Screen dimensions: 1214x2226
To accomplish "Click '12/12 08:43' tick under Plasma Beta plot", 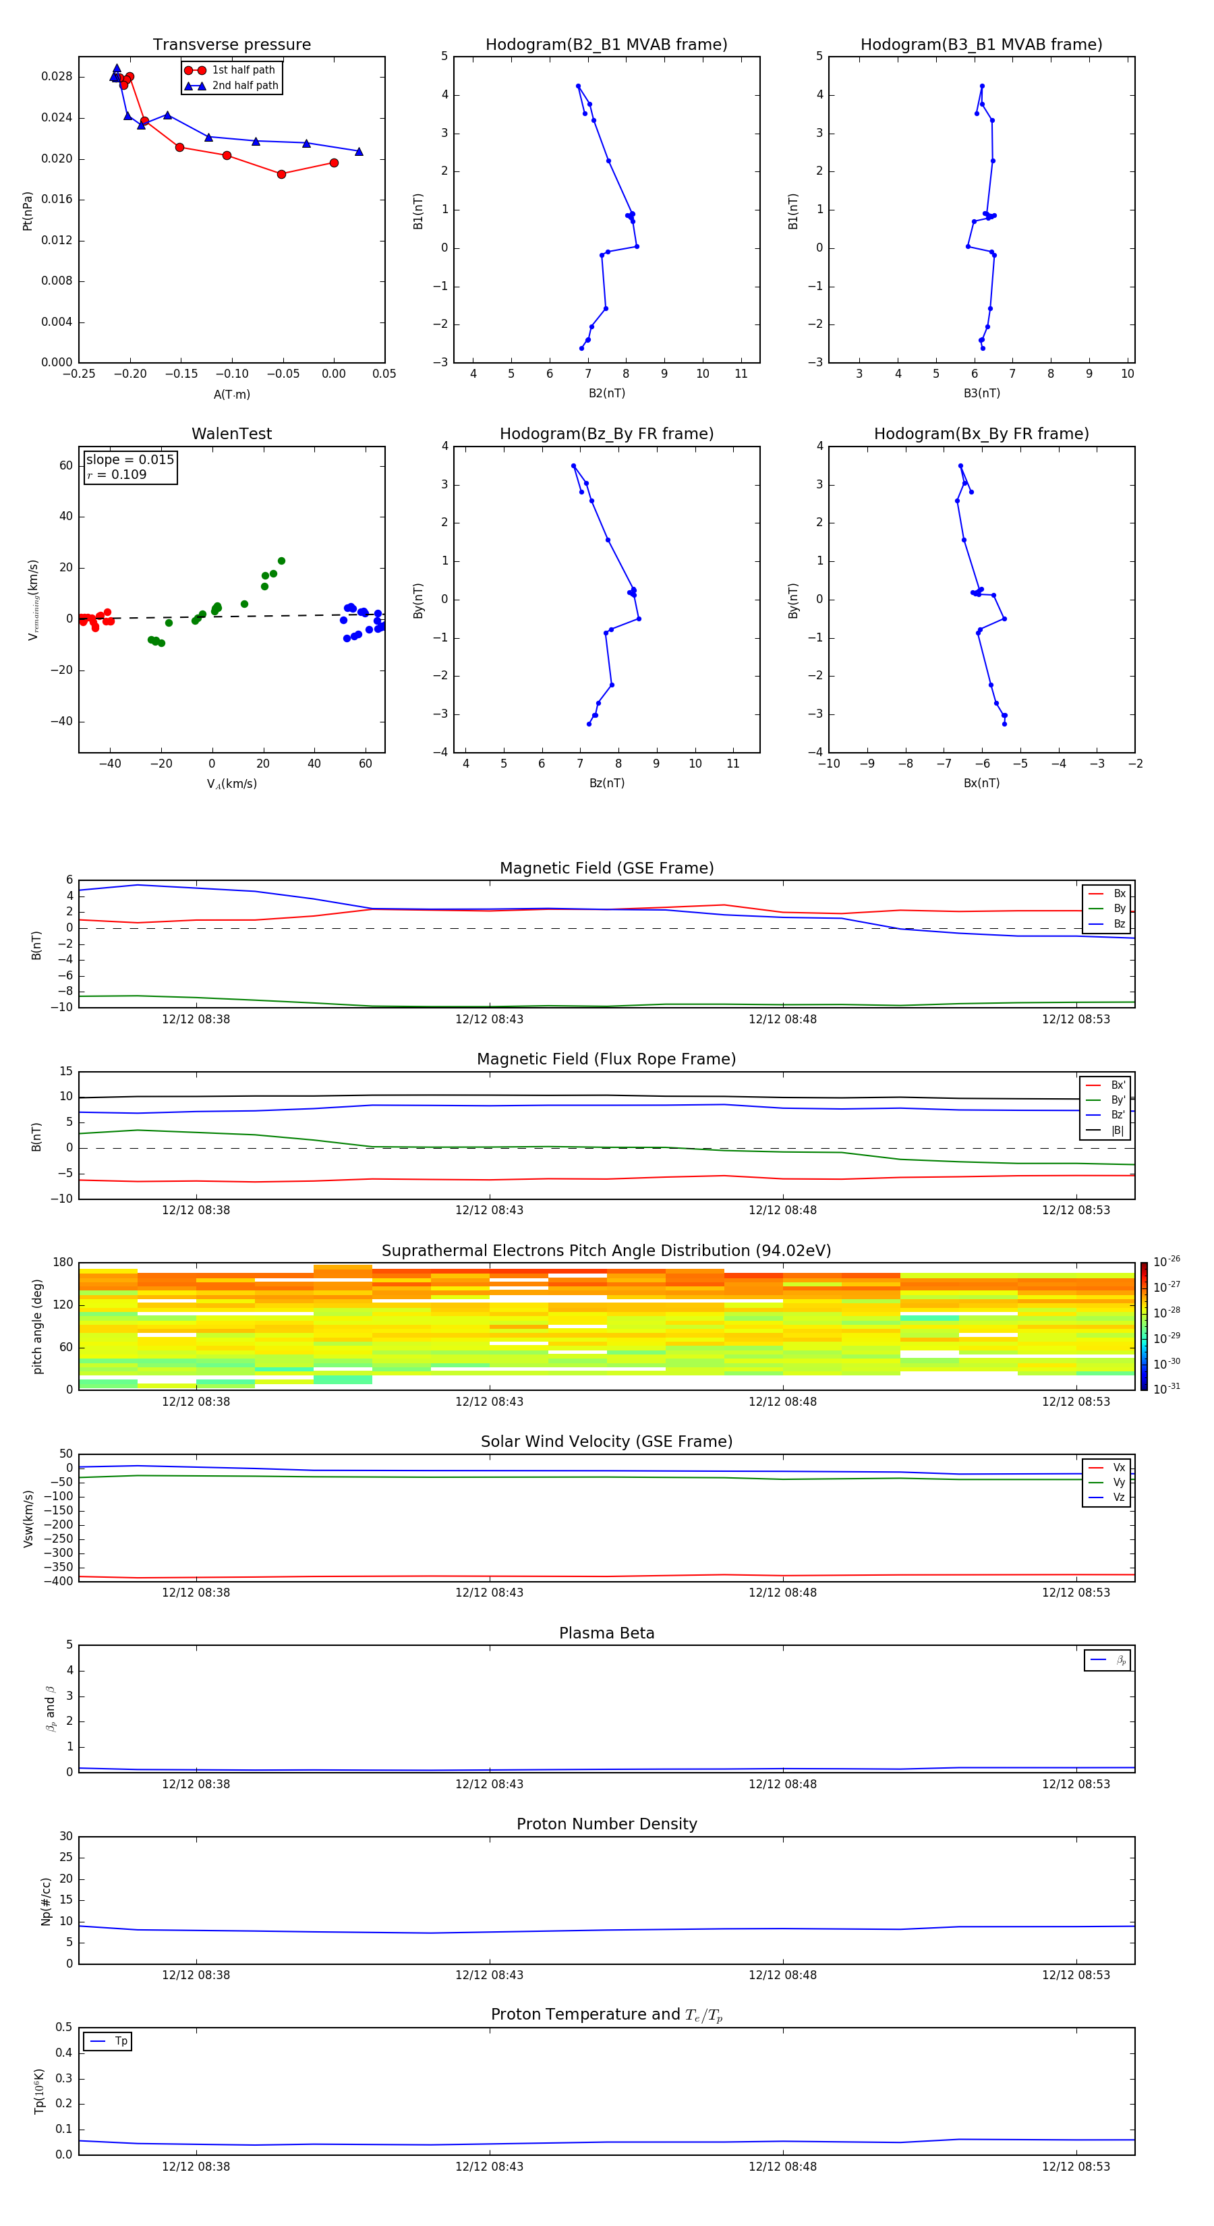I will click(489, 1783).
